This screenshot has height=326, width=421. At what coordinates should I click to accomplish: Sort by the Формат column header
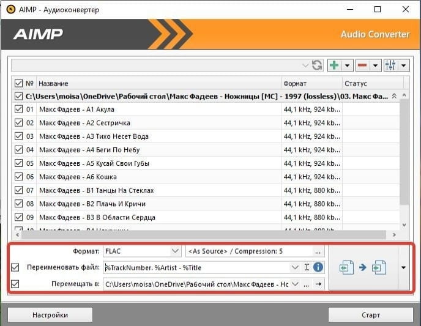(x=311, y=83)
